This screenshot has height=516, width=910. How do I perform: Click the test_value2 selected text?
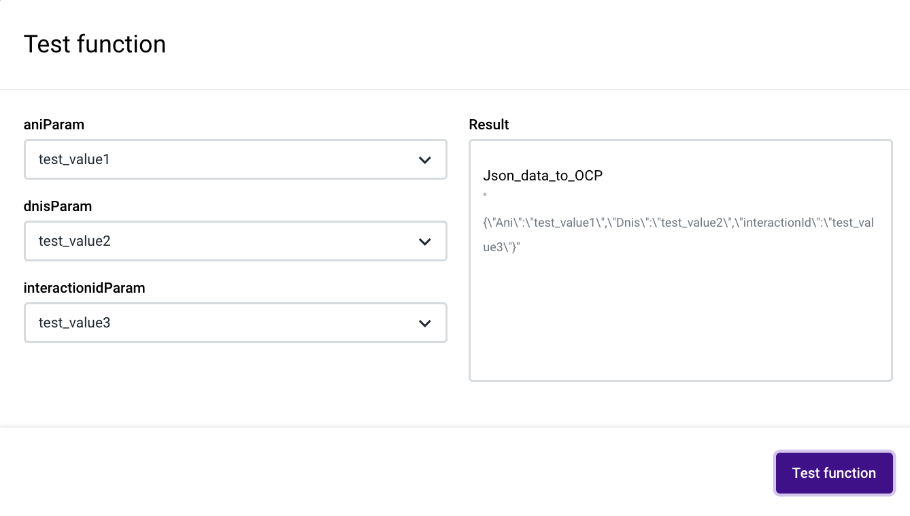pos(74,242)
